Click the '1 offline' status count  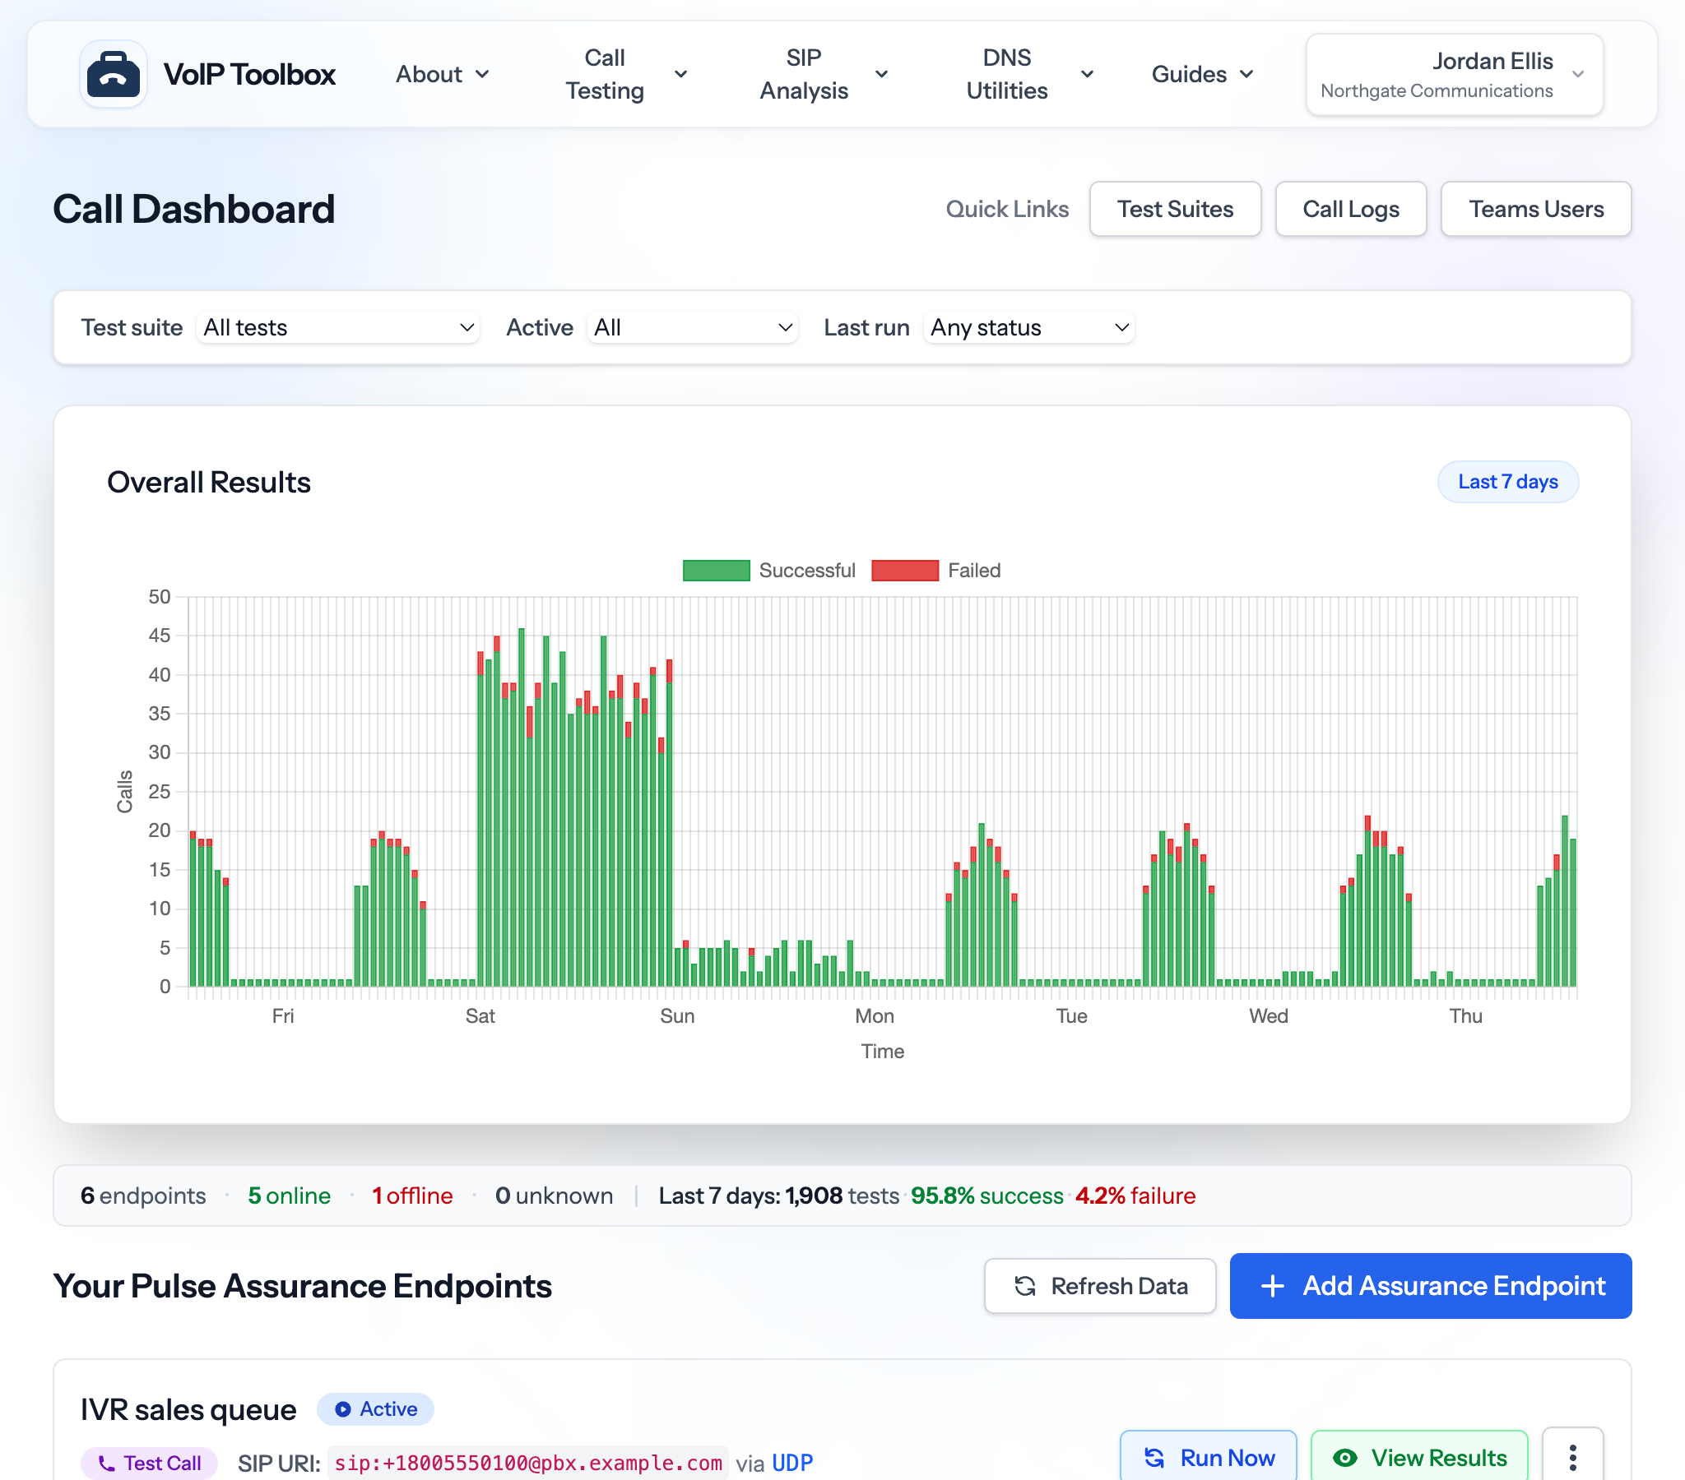(x=412, y=1196)
